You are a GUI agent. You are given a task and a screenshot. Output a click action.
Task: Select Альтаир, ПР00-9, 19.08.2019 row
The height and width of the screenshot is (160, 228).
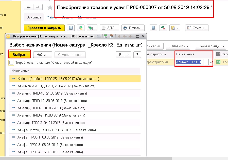[x=75, y=115]
